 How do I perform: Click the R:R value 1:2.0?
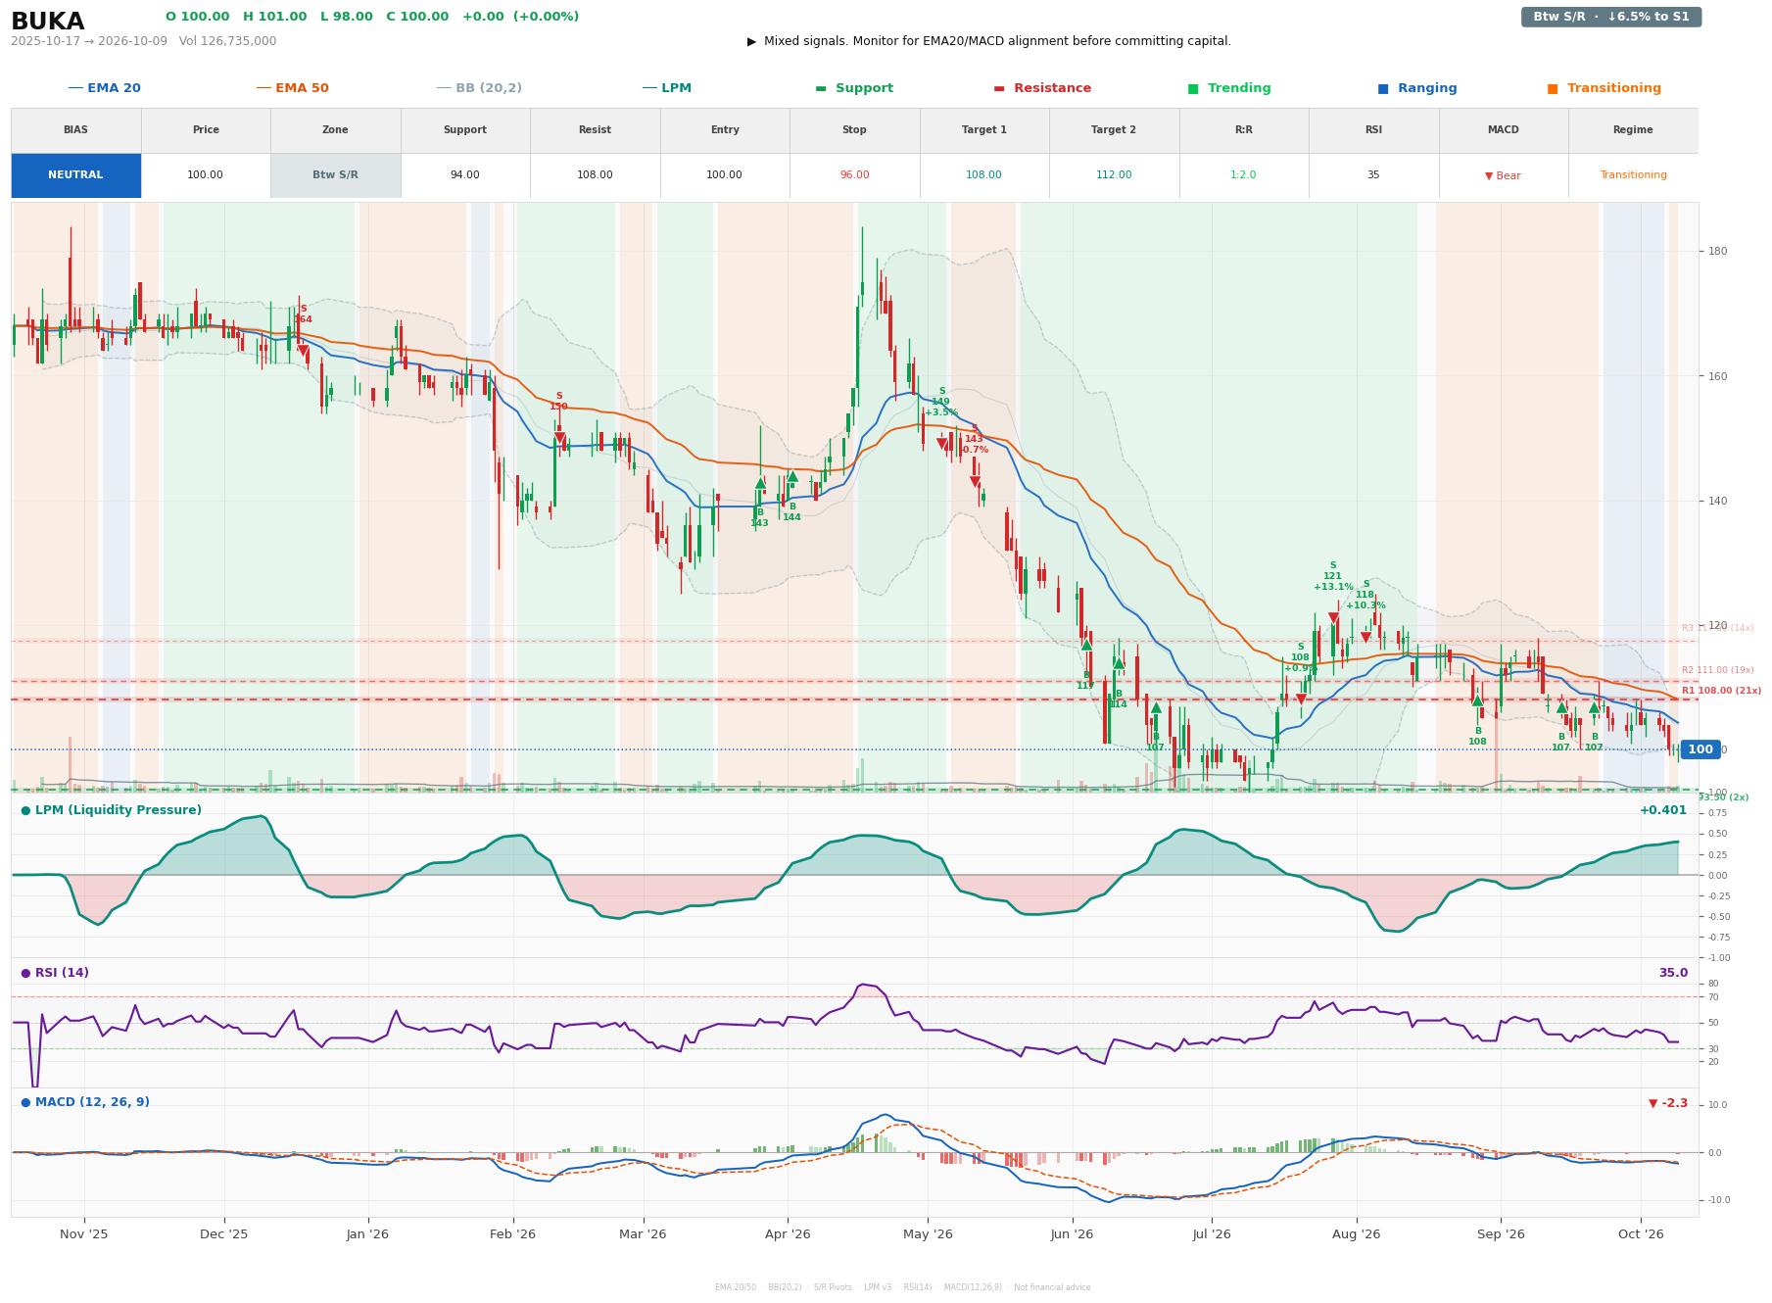(x=1243, y=175)
